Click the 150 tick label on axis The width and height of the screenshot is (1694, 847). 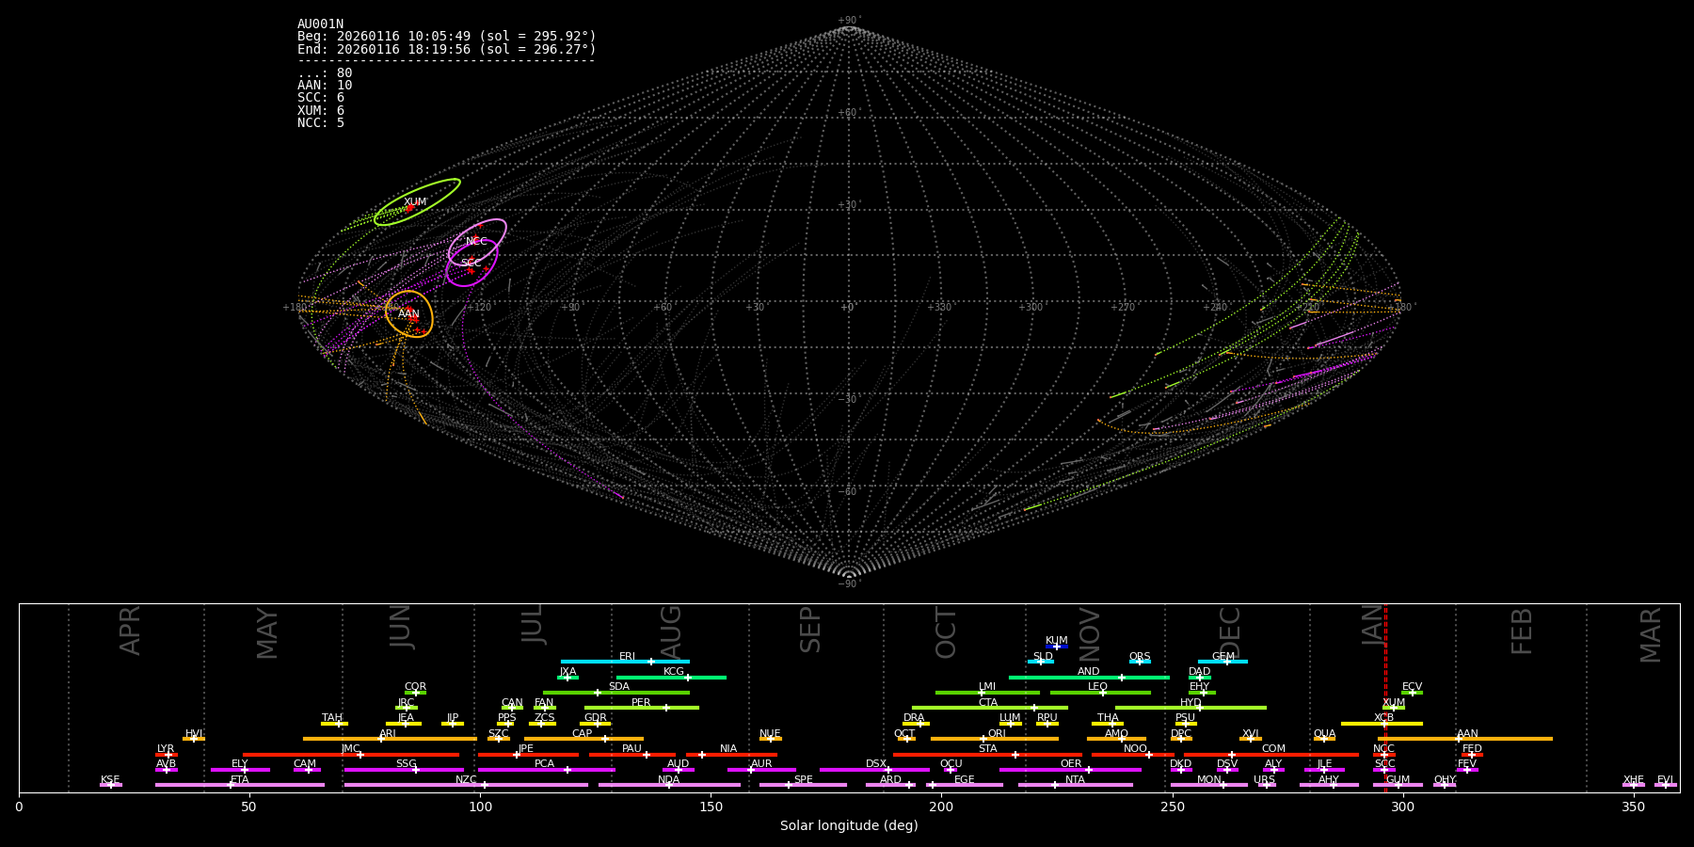click(711, 807)
